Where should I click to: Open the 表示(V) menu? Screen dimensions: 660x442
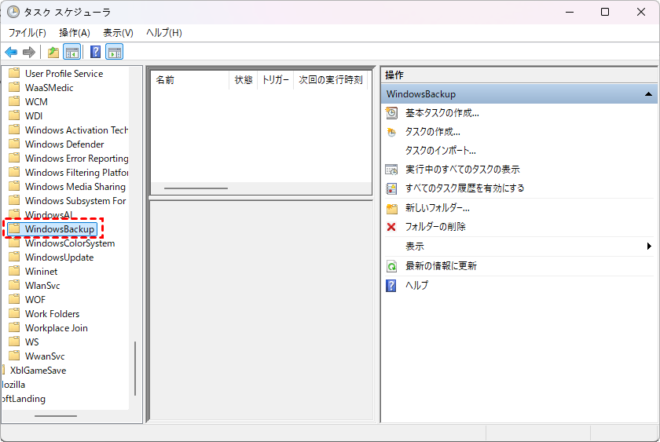click(118, 33)
